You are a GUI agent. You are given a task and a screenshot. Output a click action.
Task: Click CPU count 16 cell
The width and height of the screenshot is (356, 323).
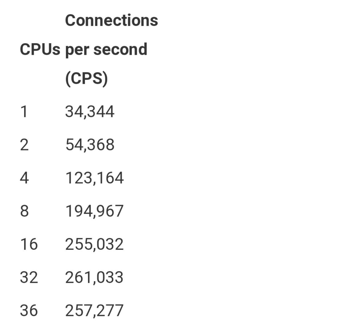pyautogui.click(x=29, y=244)
